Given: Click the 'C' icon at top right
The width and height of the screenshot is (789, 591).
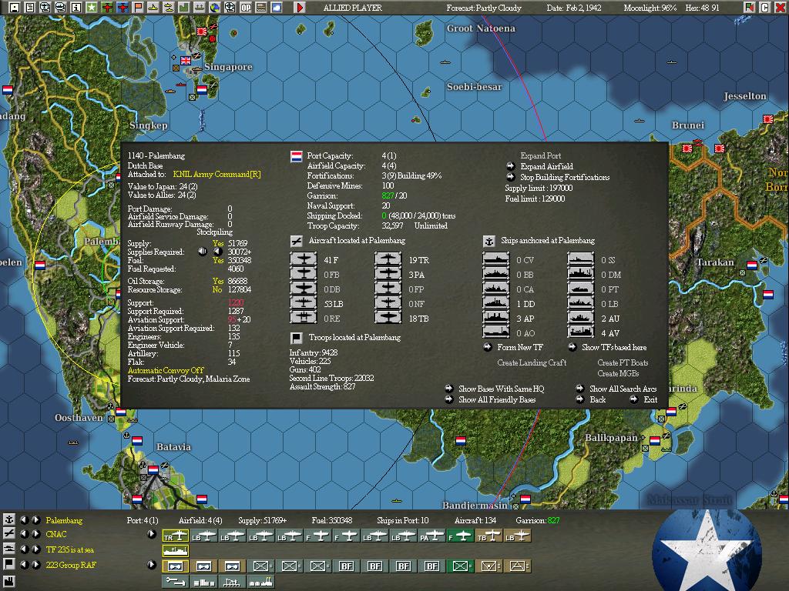Looking at the screenshot, I should [x=765, y=7].
